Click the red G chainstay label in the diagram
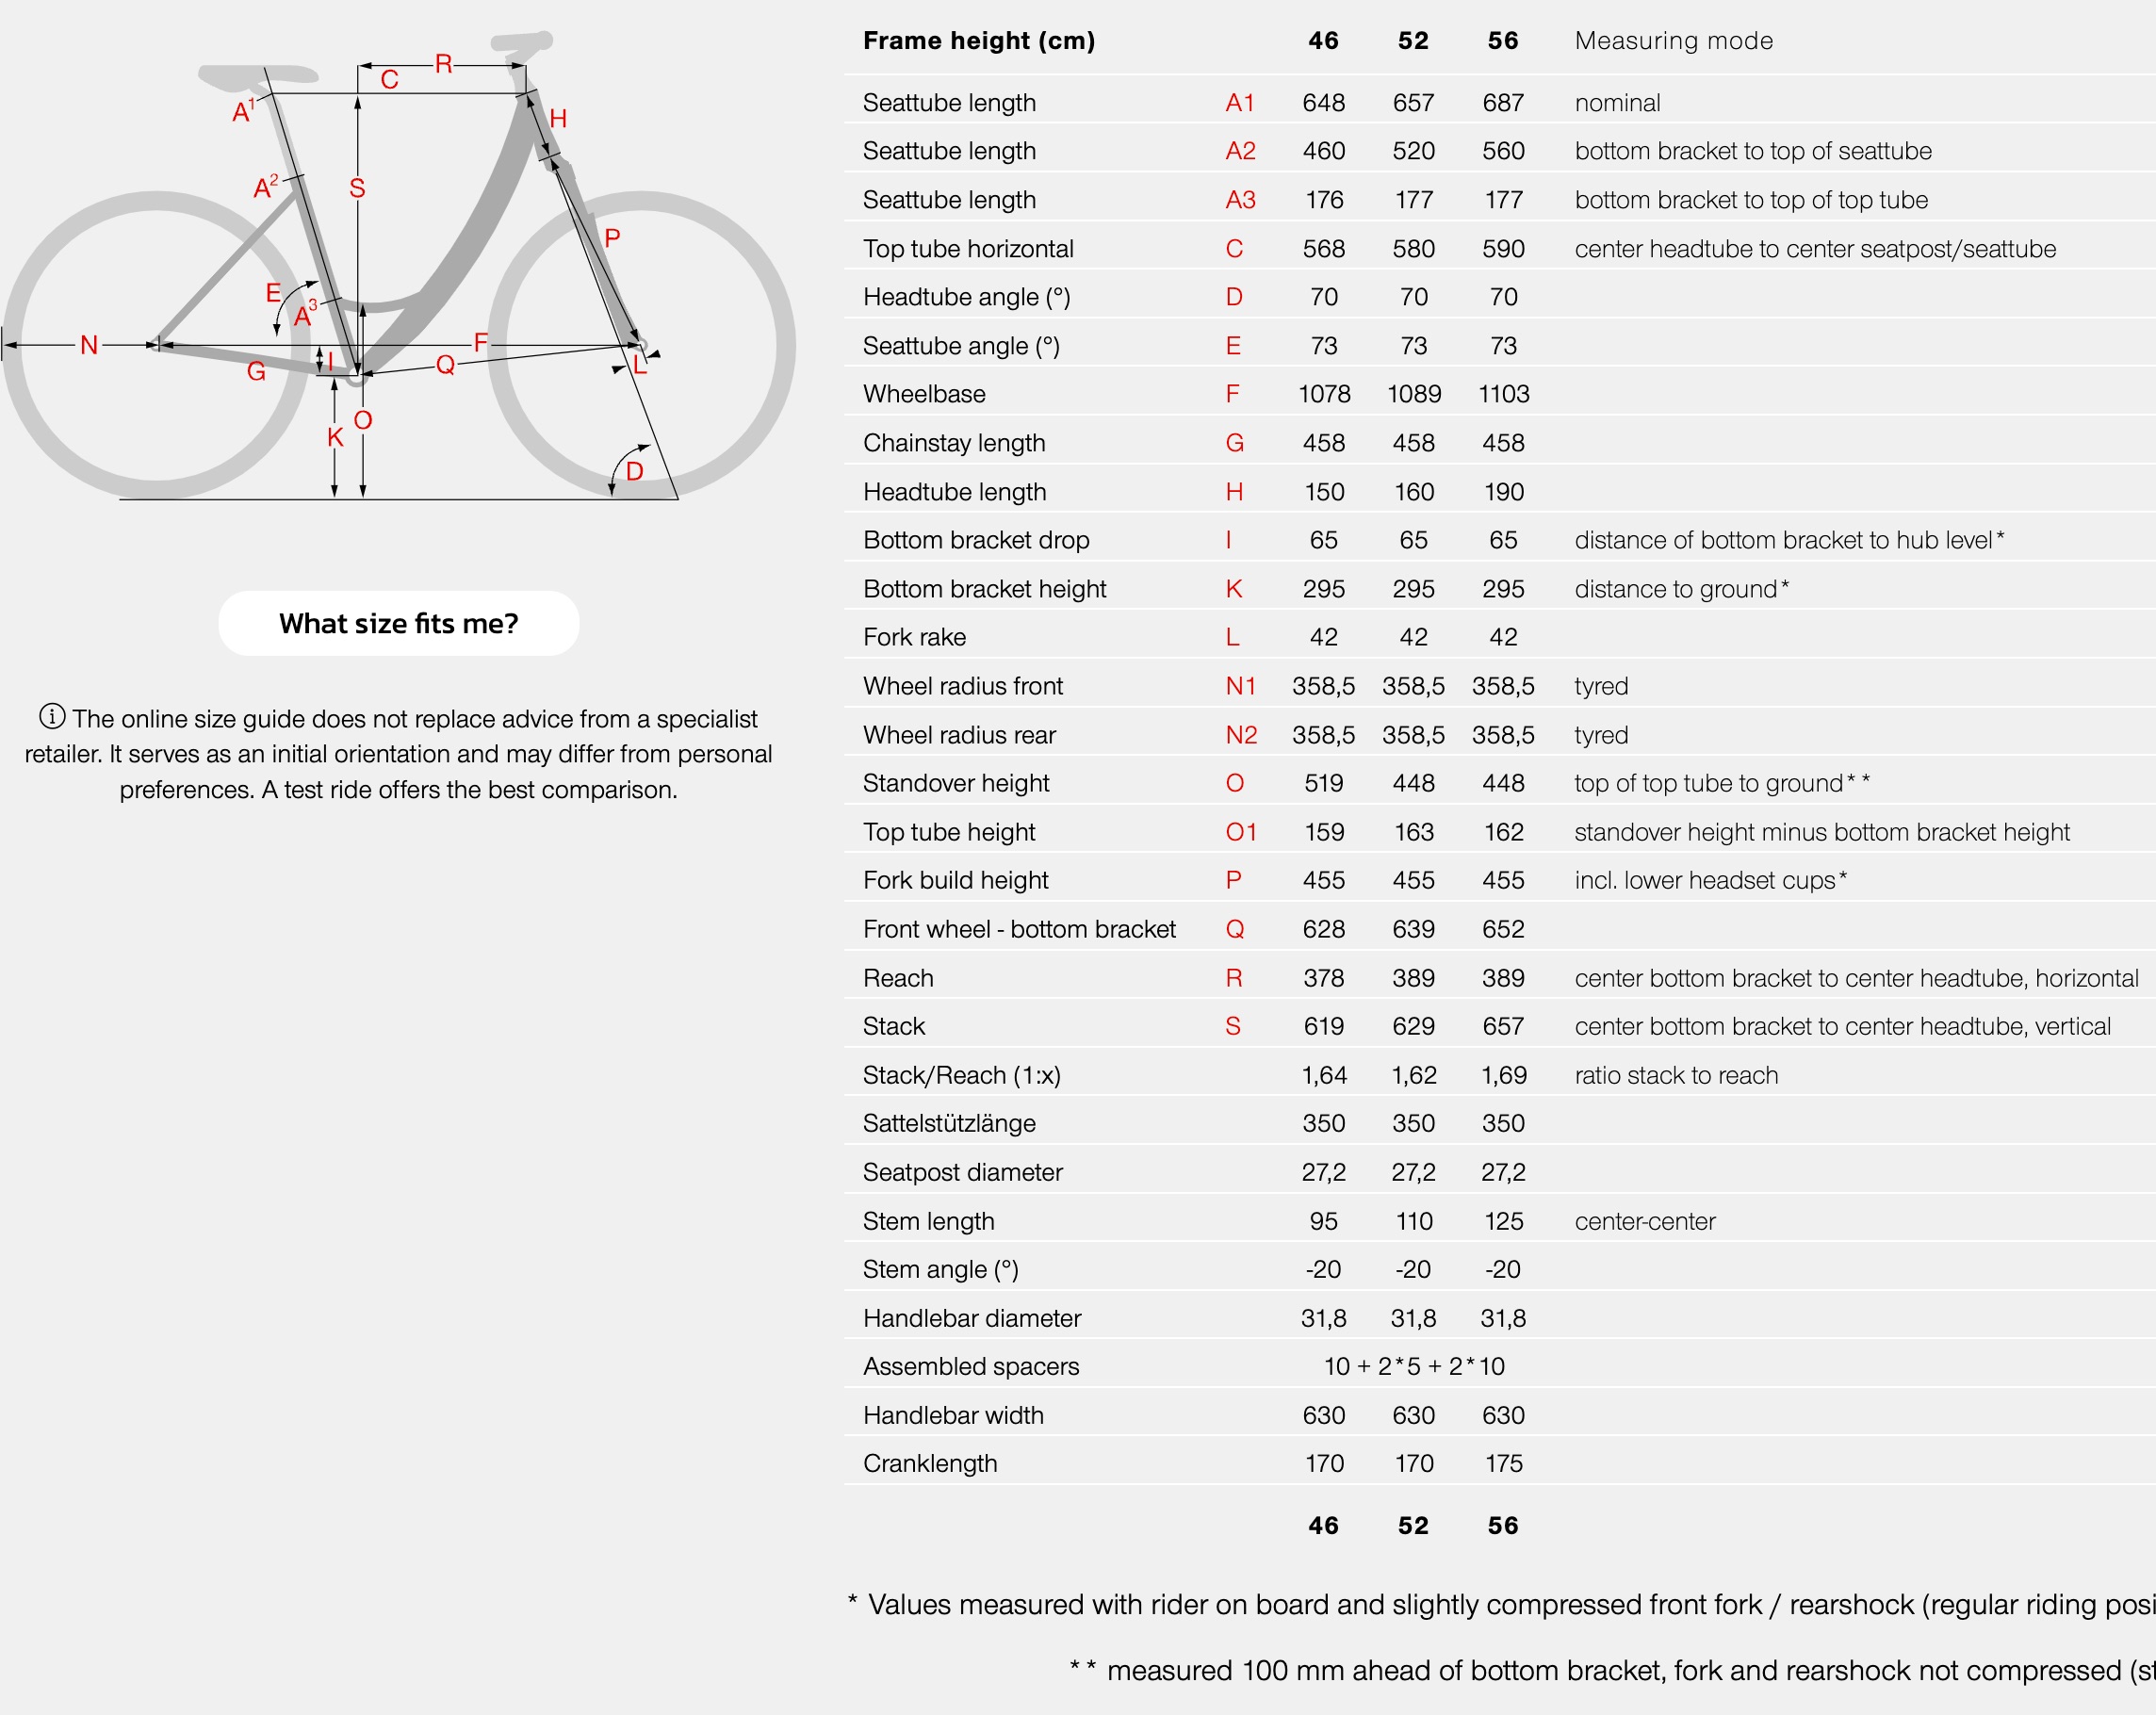Viewport: 2156px width, 1715px height. point(256,372)
